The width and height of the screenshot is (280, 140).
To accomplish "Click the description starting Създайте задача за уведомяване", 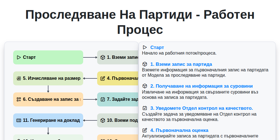I will (x=199, y=116).
